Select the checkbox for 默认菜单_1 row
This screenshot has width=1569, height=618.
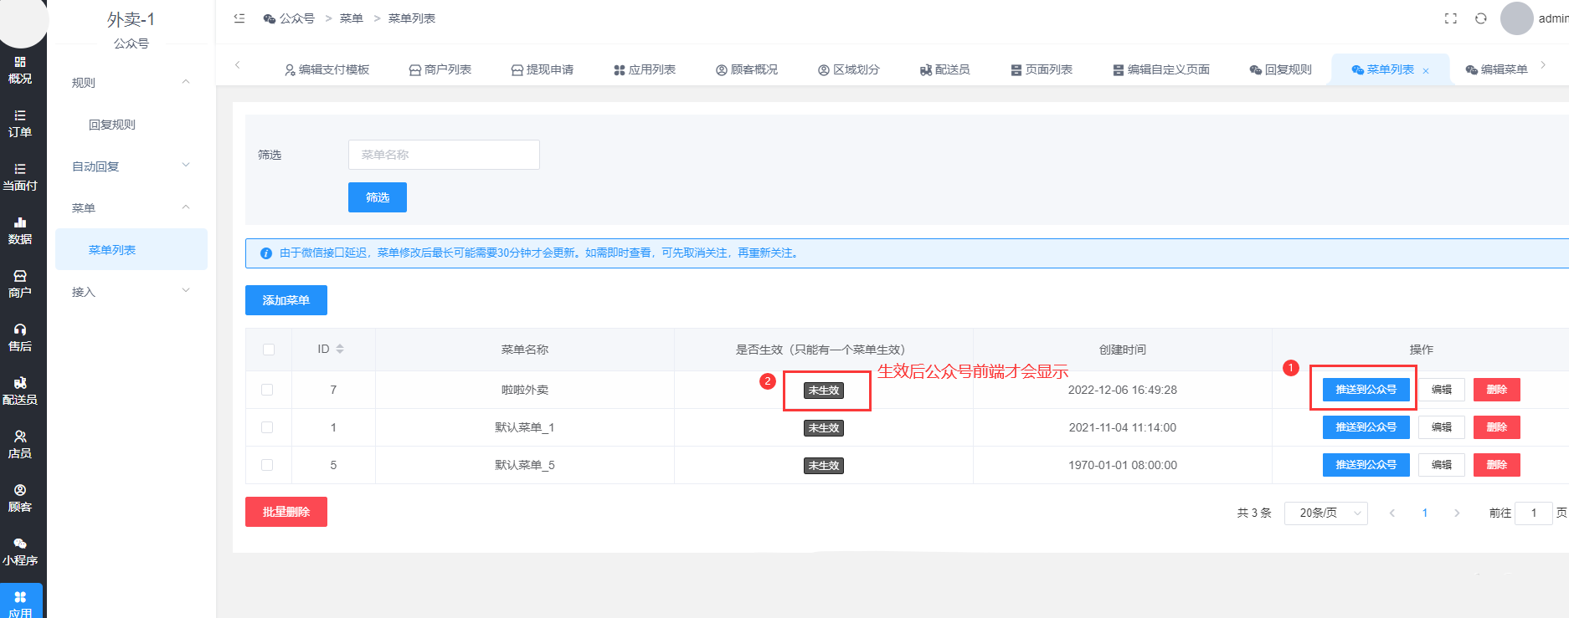click(267, 427)
